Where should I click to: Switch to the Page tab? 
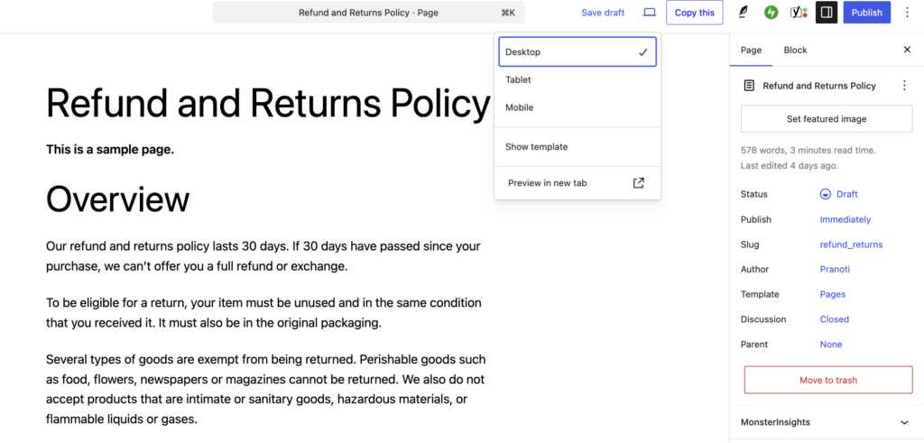click(751, 50)
